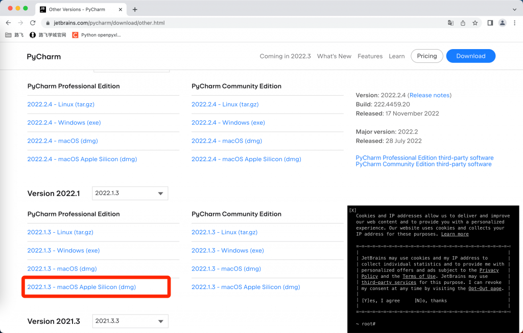Open the Features menu item

pyautogui.click(x=370, y=56)
